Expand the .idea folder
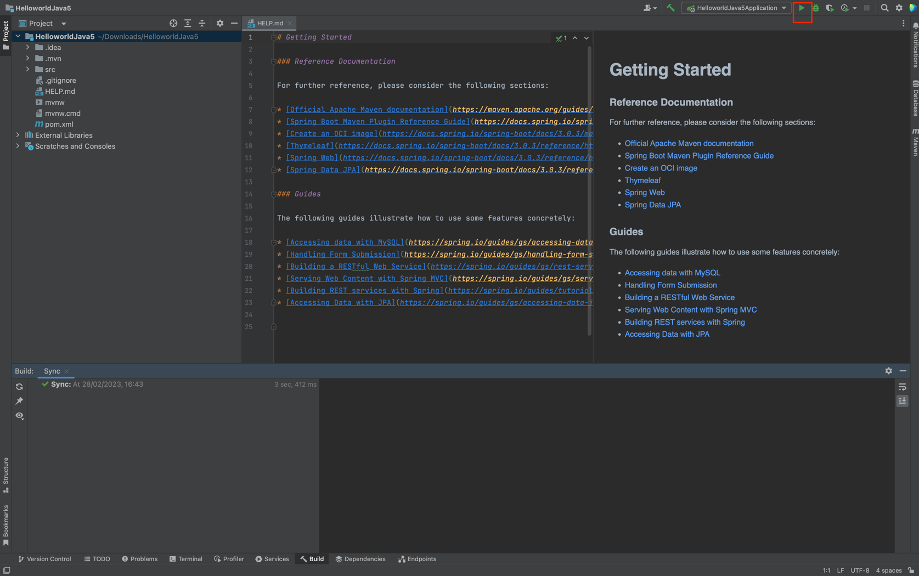Image resolution: width=919 pixels, height=576 pixels. pos(28,47)
